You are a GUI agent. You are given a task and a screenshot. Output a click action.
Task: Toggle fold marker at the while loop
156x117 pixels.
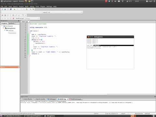click(29, 40)
